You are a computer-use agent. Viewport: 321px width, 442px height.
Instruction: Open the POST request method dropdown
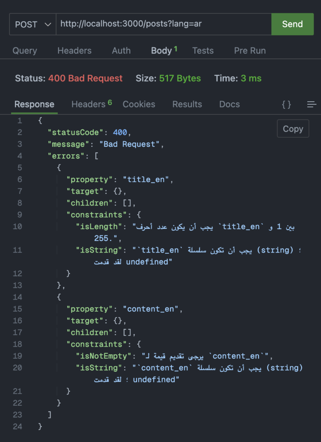32,24
